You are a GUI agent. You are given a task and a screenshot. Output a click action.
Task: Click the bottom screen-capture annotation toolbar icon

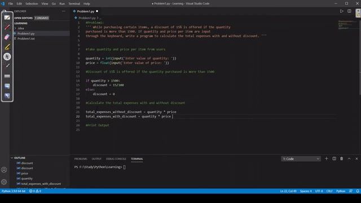pyautogui.click(x=7, y=96)
